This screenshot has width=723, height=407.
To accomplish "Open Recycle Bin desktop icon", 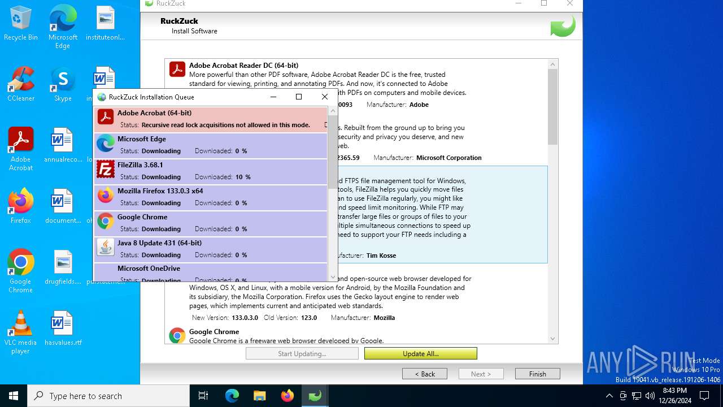I will [x=21, y=24].
